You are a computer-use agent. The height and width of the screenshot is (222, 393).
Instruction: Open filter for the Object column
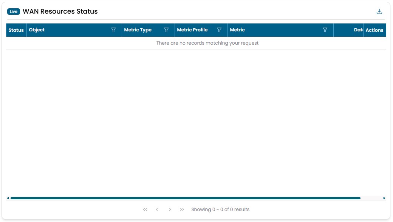(113, 30)
